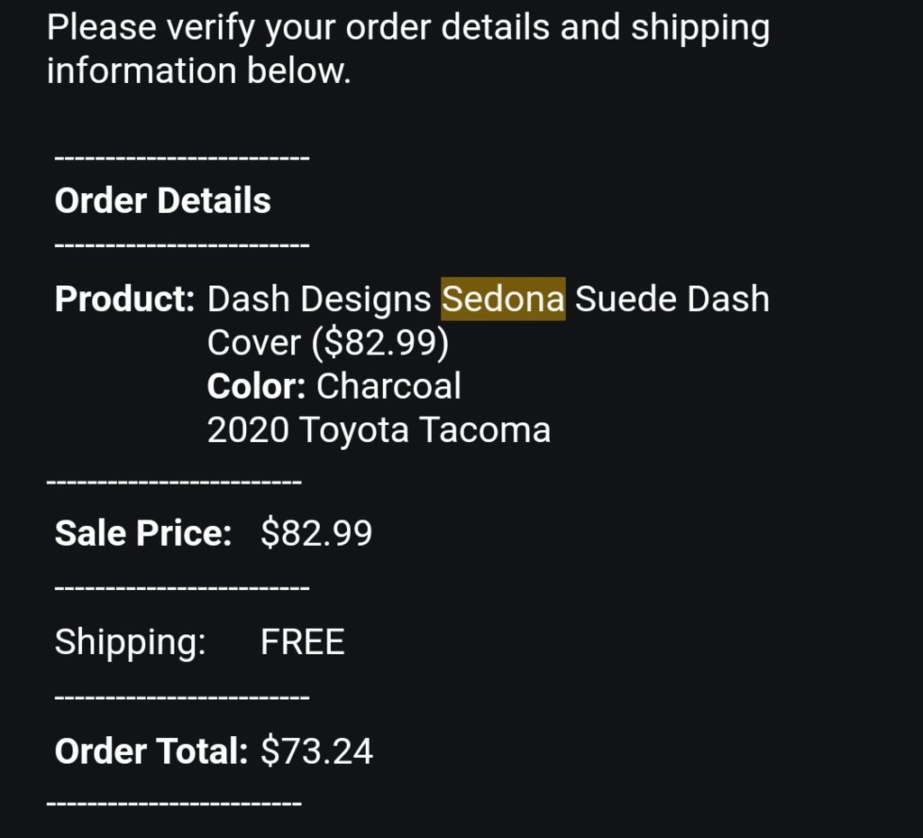Image resolution: width=923 pixels, height=838 pixels.
Task: Click the 2020 Toyota Tacoma vehicle text
Action: [379, 430]
